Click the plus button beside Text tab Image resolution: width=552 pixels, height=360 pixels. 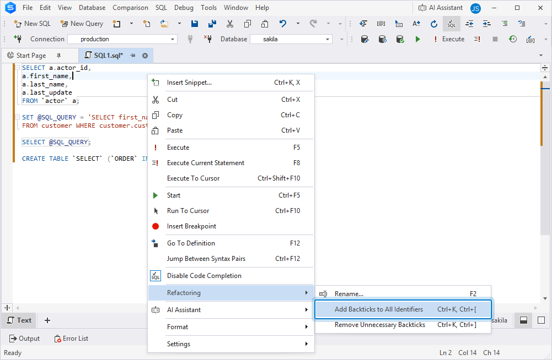point(47,320)
